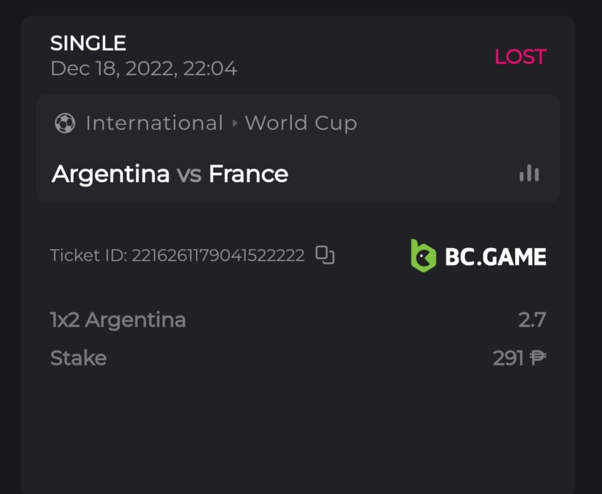Click the Dec 18, 2022 bet date

[143, 69]
